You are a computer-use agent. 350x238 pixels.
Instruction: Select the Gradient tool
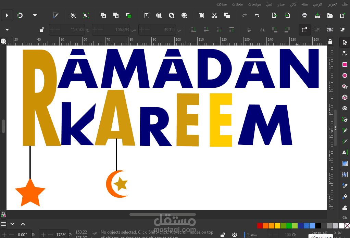[345, 164]
